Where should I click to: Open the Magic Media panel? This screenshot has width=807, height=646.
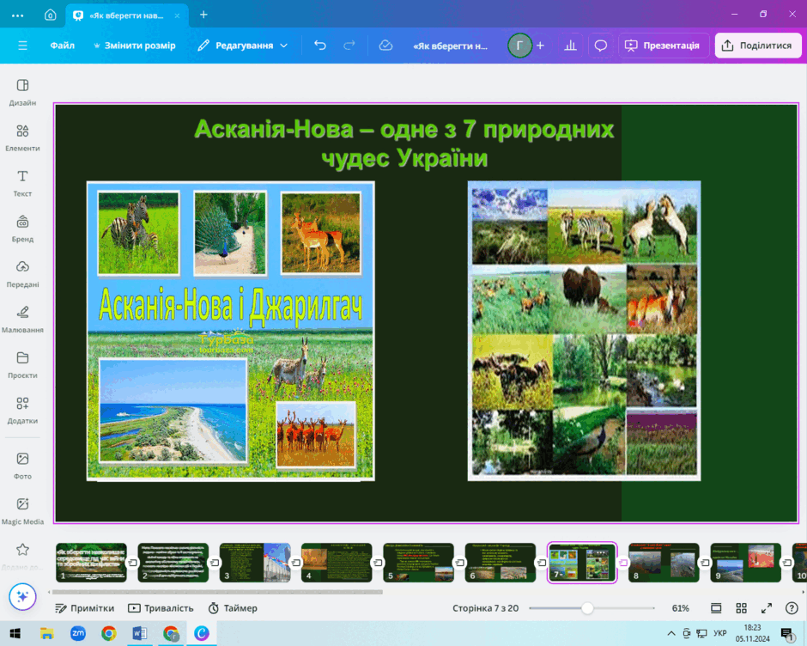[x=22, y=510]
